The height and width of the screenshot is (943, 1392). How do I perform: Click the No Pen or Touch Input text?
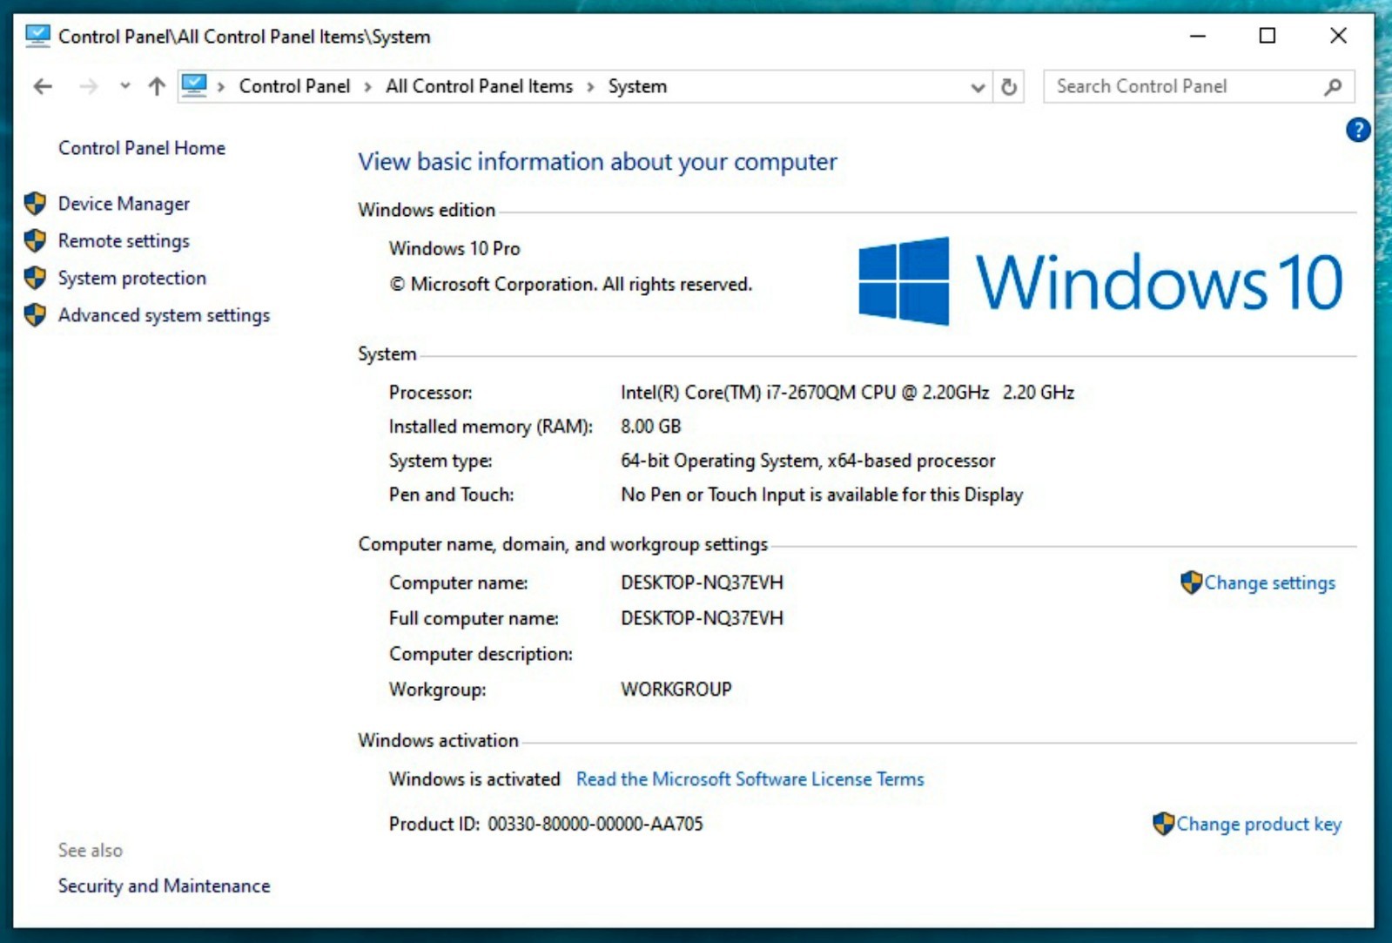pyautogui.click(x=822, y=495)
